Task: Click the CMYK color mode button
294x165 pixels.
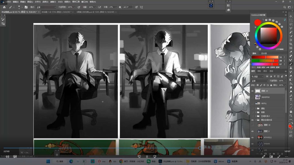Action: coord(272,67)
